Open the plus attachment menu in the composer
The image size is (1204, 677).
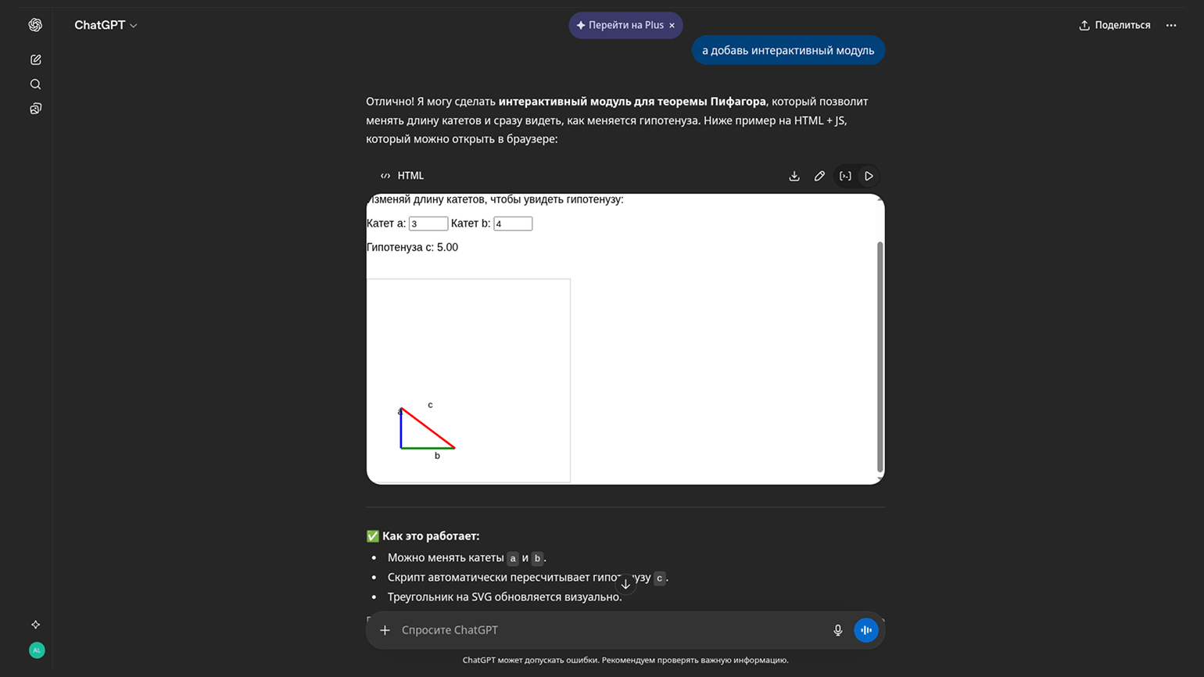(x=385, y=630)
